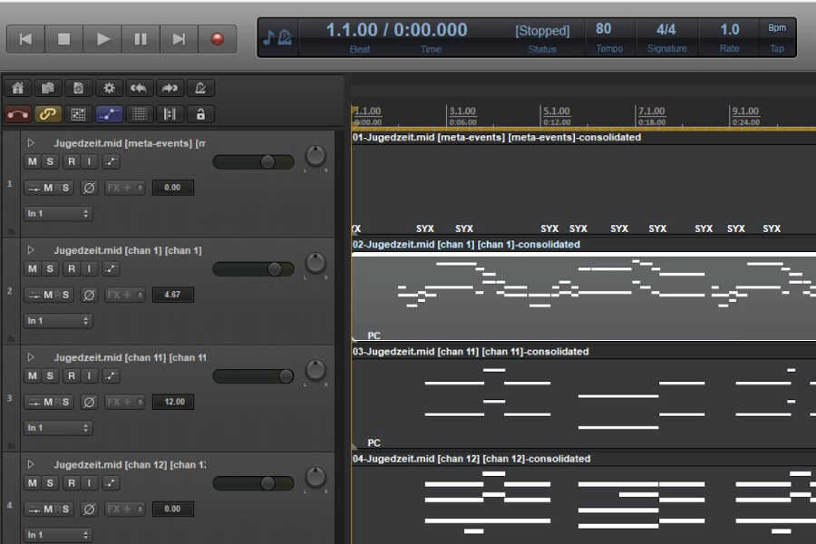Open In 1 input dropdown on chan 12 track
Image resolution: width=816 pixels, height=544 pixels.
pos(58,535)
